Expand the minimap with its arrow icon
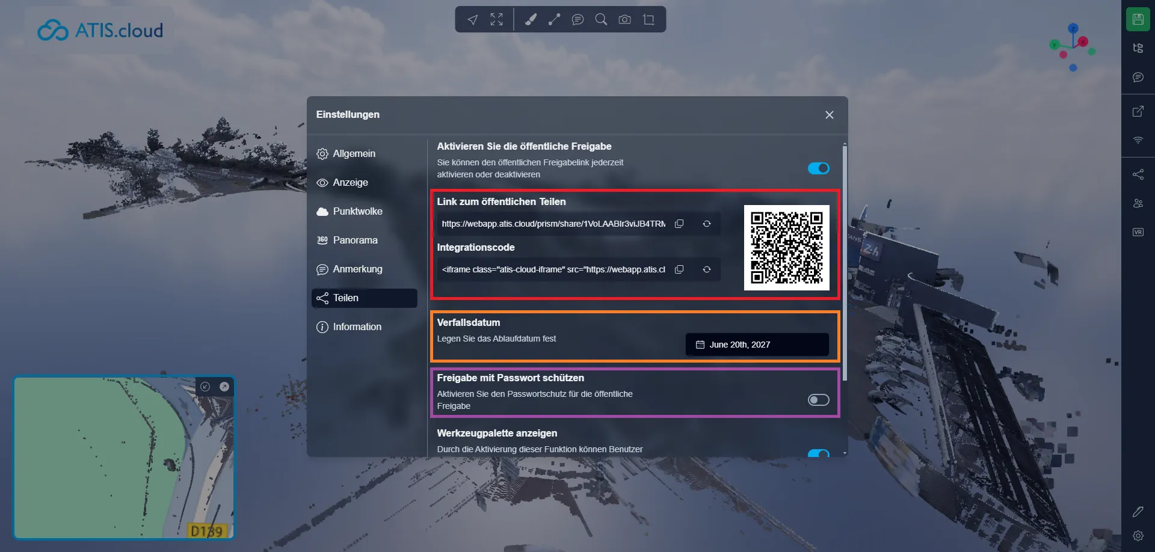 tap(224, 387)
